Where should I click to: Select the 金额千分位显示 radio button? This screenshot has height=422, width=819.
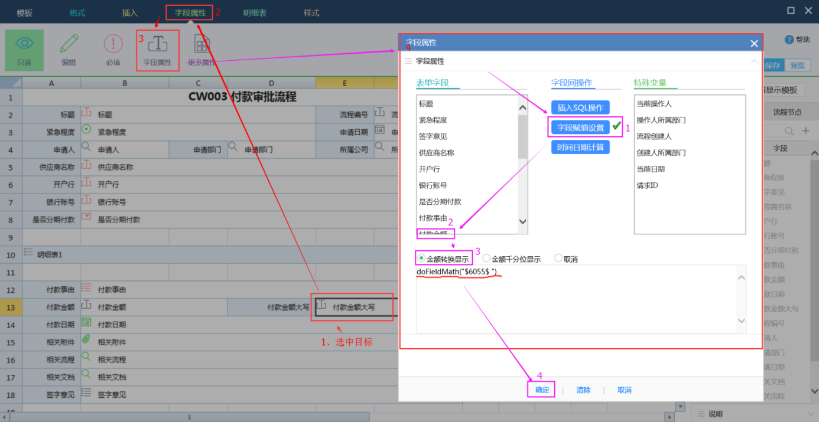(x=486, y=259)
